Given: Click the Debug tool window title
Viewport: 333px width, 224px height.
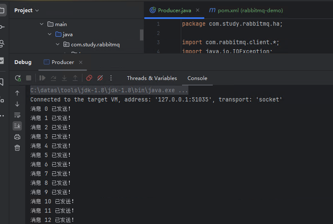Looking at the screenshot, I should 23,62.
